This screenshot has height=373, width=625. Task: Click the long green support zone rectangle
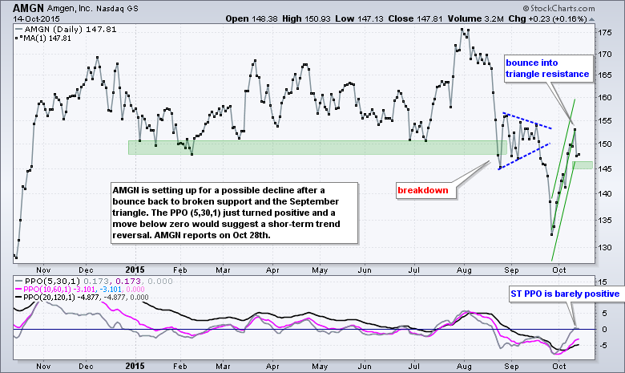tap(317, 148)
